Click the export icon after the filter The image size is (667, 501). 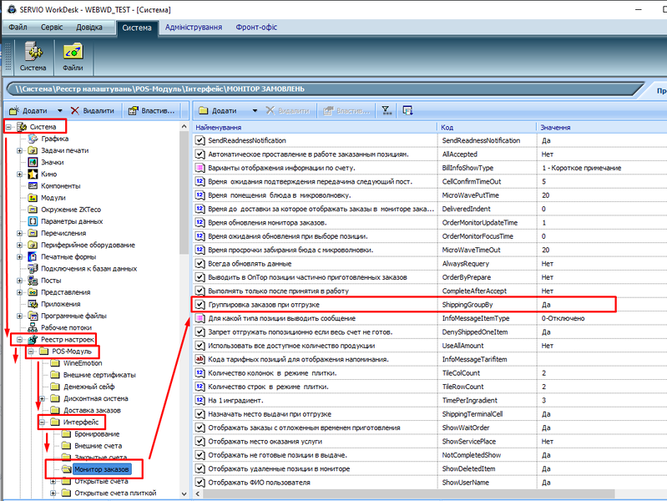(x=407, y=110)
